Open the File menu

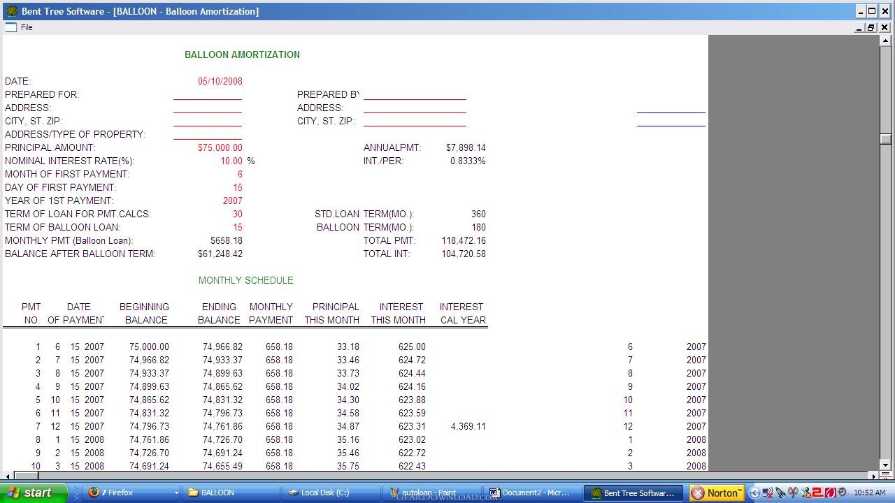27,27
